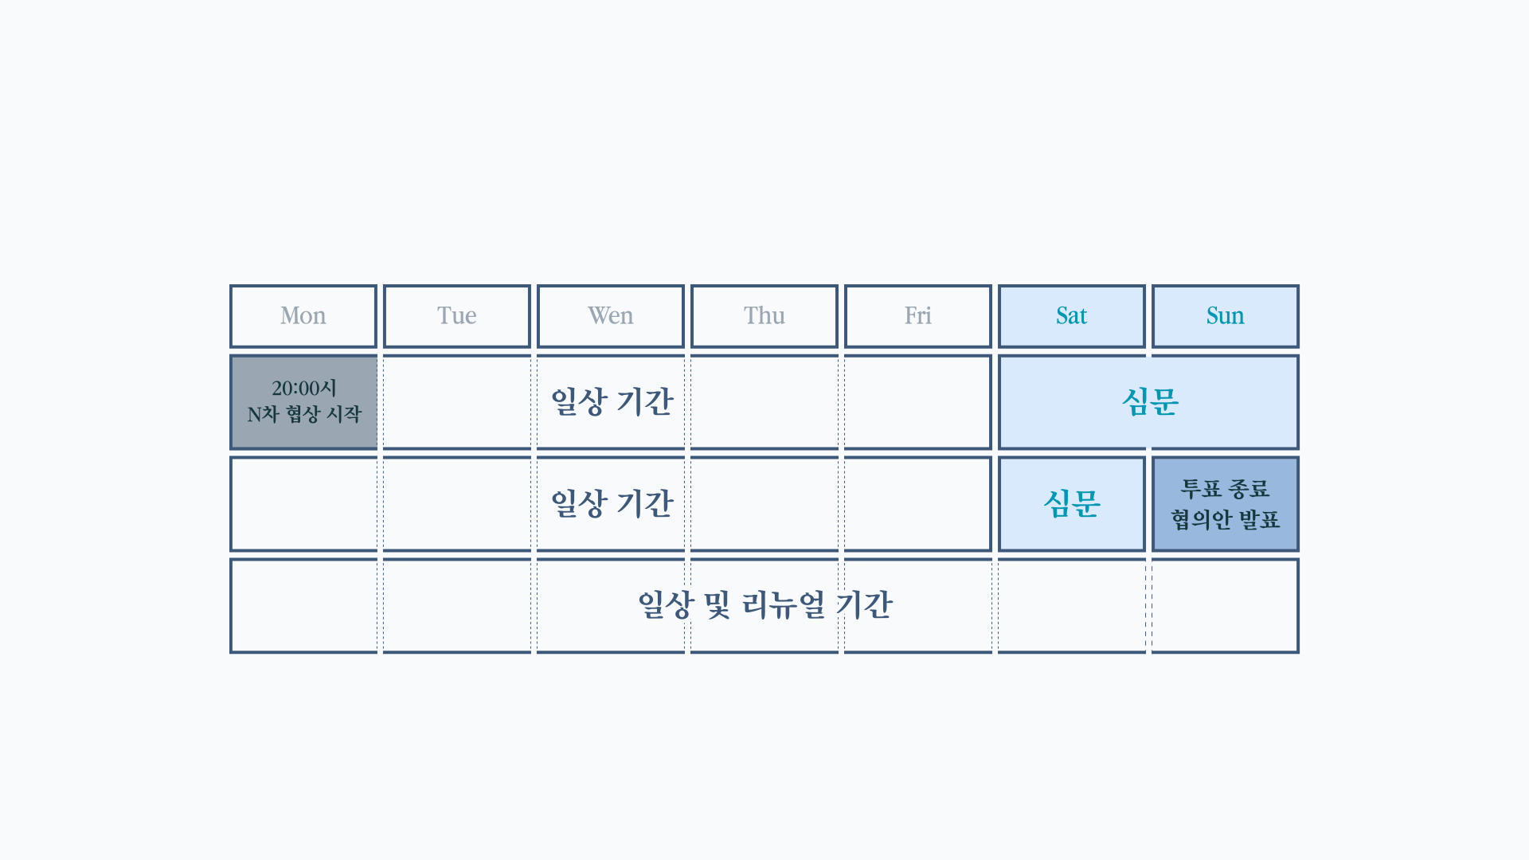1529x860 pixels.
Task: Open the 투표 종료 협의안 발표 block
Action: click(x=1226, y=504)
